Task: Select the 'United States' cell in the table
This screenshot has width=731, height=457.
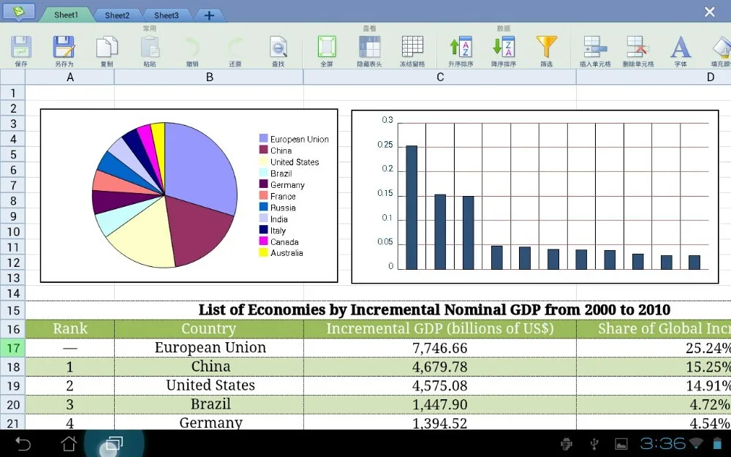Action: coord(209,385)
